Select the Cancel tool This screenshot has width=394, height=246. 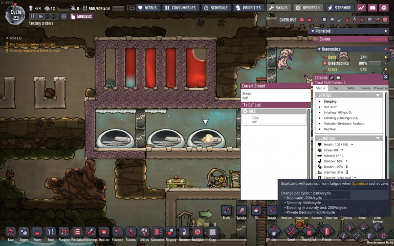[291, 231]
